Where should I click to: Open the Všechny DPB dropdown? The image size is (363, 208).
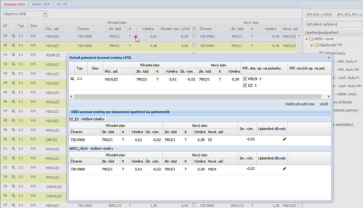tap(45, 14)
